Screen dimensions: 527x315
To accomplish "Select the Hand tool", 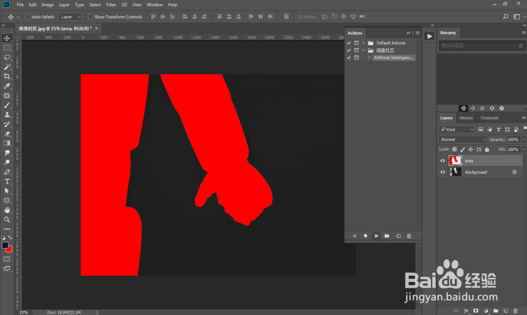I will click(7, 210).
